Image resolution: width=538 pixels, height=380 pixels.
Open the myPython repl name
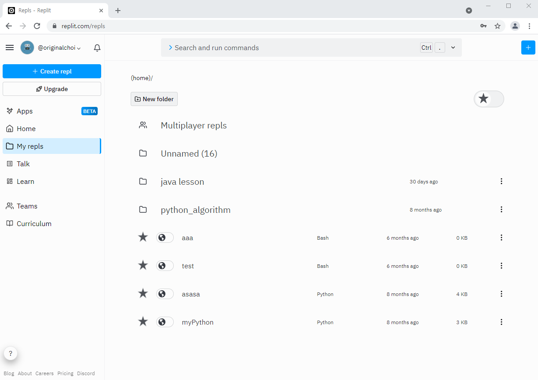point(198,322)
